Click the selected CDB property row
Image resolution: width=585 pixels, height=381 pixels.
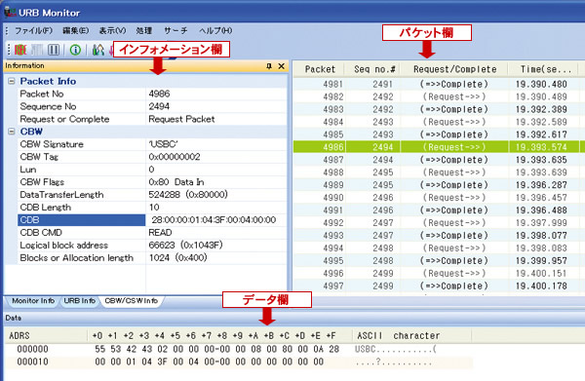coord(152,220)
